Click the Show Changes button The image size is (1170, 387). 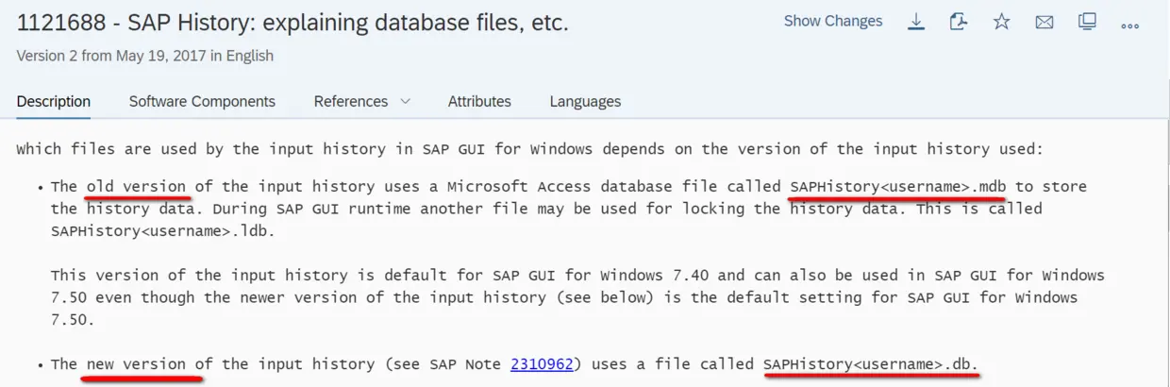833,21
